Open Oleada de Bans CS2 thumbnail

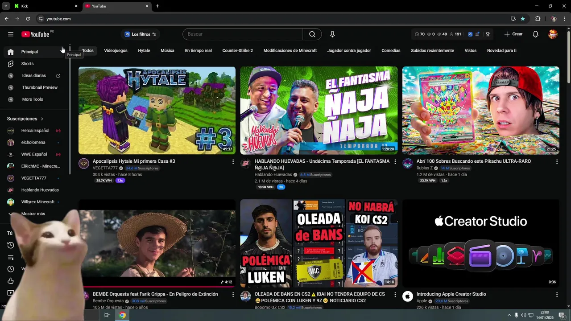[x=319, y=243]
